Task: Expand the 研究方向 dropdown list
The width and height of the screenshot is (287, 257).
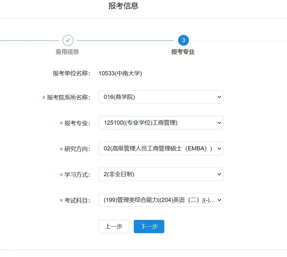Action: pos(158,149)
